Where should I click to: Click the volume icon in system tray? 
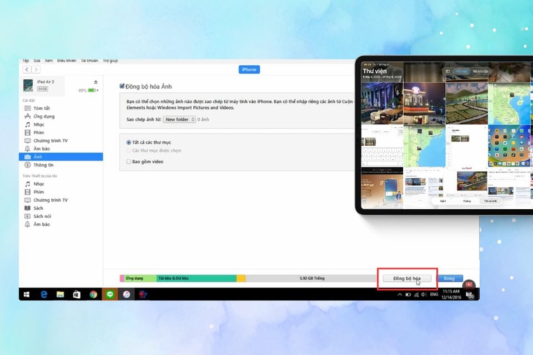[424, 294]
